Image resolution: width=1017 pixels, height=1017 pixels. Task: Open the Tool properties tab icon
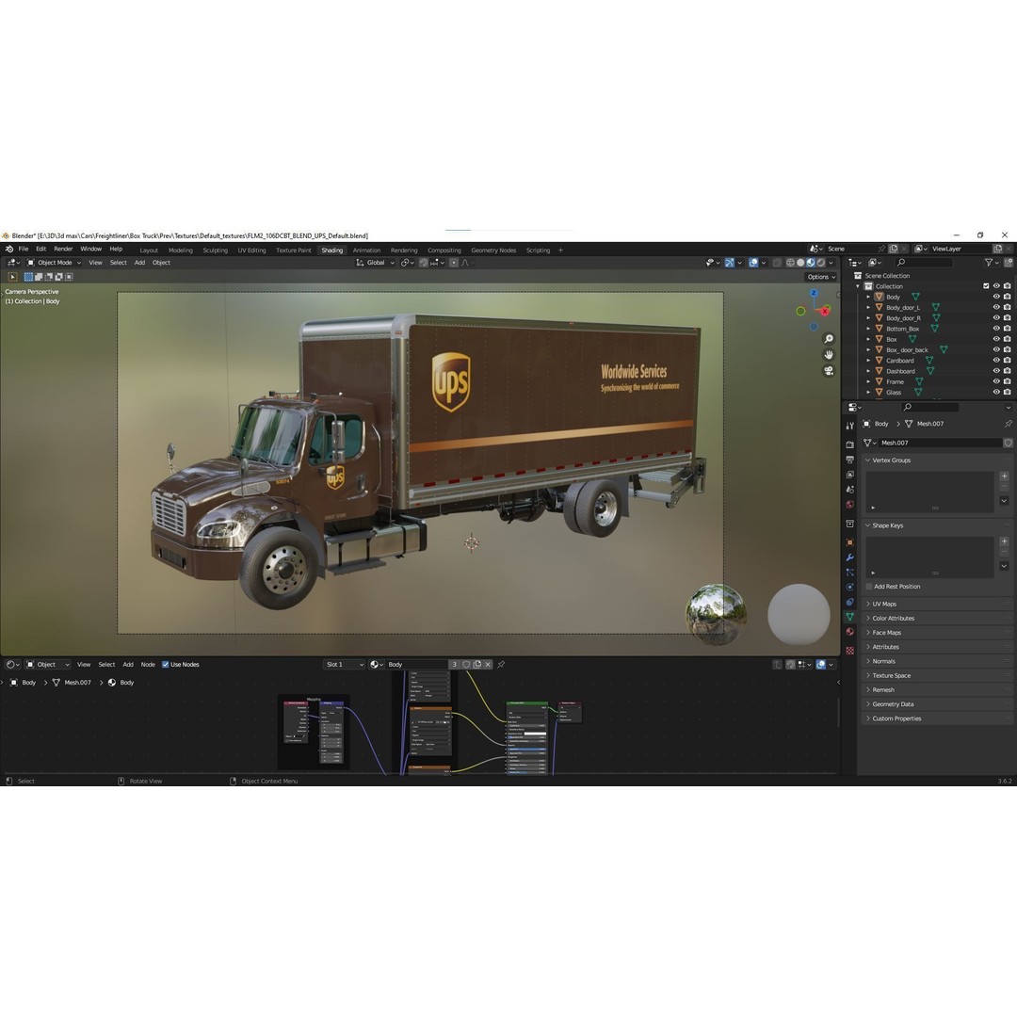pyautogui.click(x=849, y=427)
